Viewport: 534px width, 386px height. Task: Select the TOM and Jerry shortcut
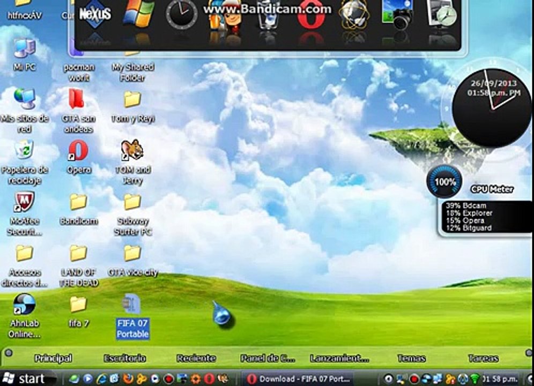(x=132, y=162)
